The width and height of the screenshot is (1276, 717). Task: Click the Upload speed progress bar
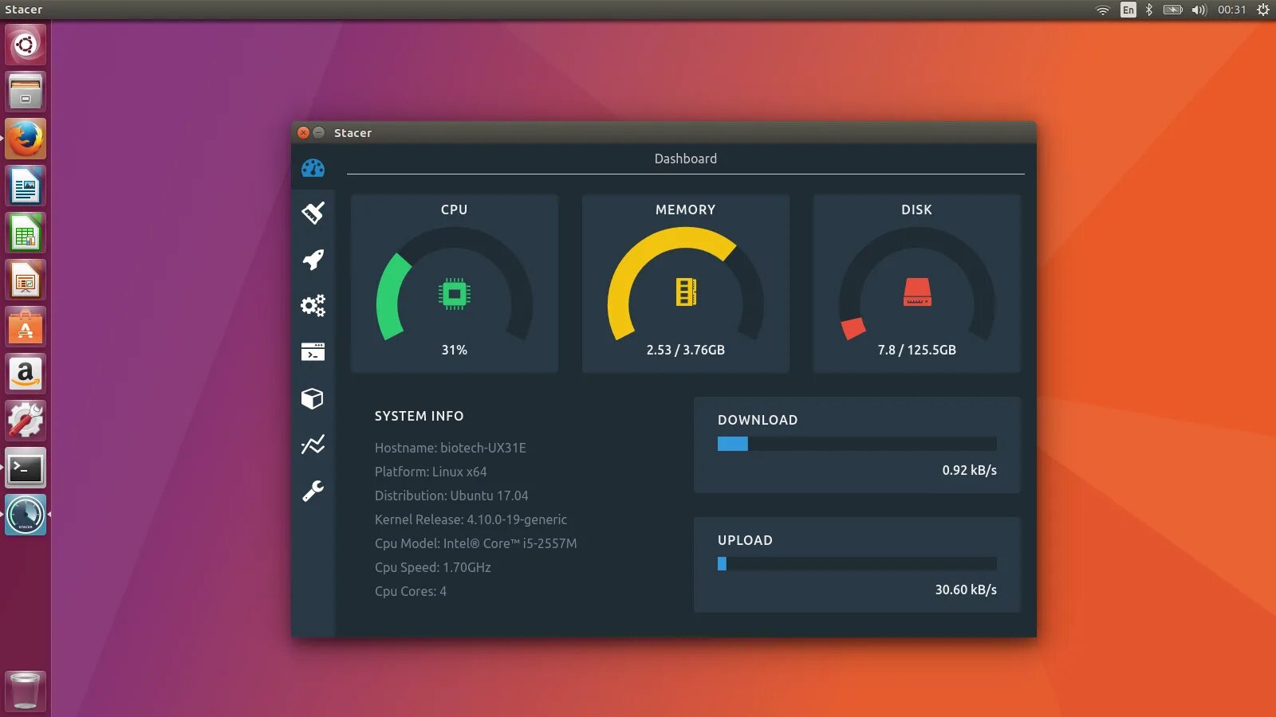857,563
